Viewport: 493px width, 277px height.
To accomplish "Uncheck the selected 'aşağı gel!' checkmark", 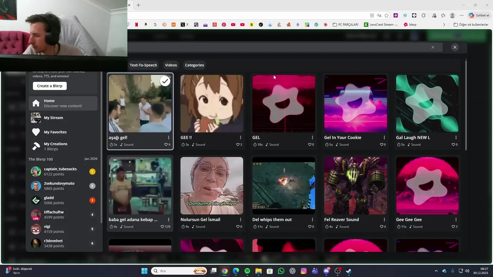I will pyautogui.click(x=165, y=81).
